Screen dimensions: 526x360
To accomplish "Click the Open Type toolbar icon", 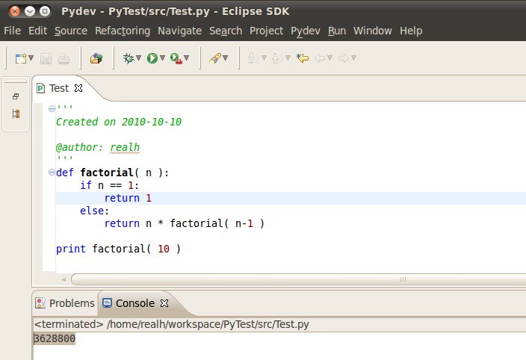I will (96, 58).
